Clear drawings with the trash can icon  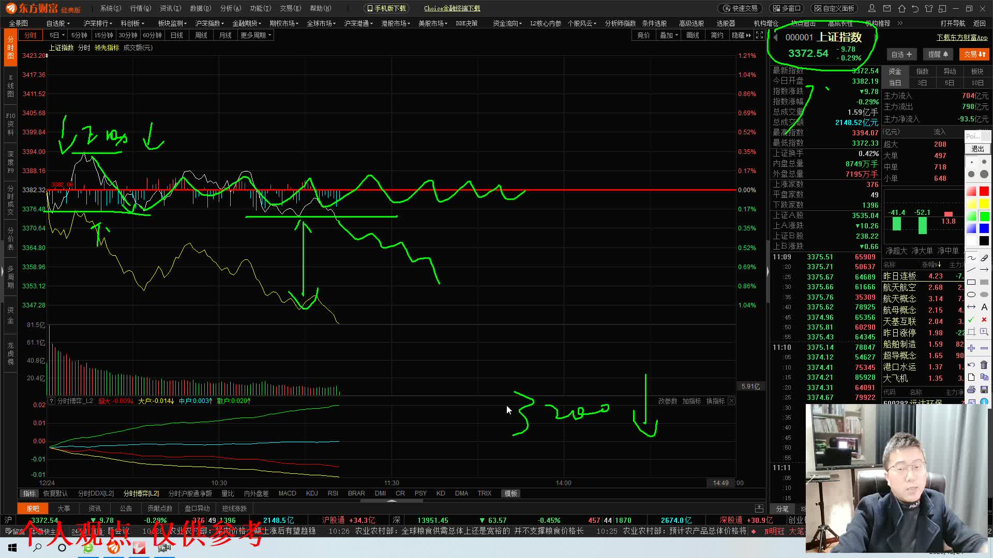click(984, 365)
